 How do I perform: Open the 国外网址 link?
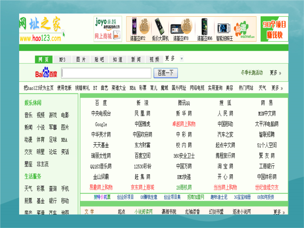tap(179, 88)
